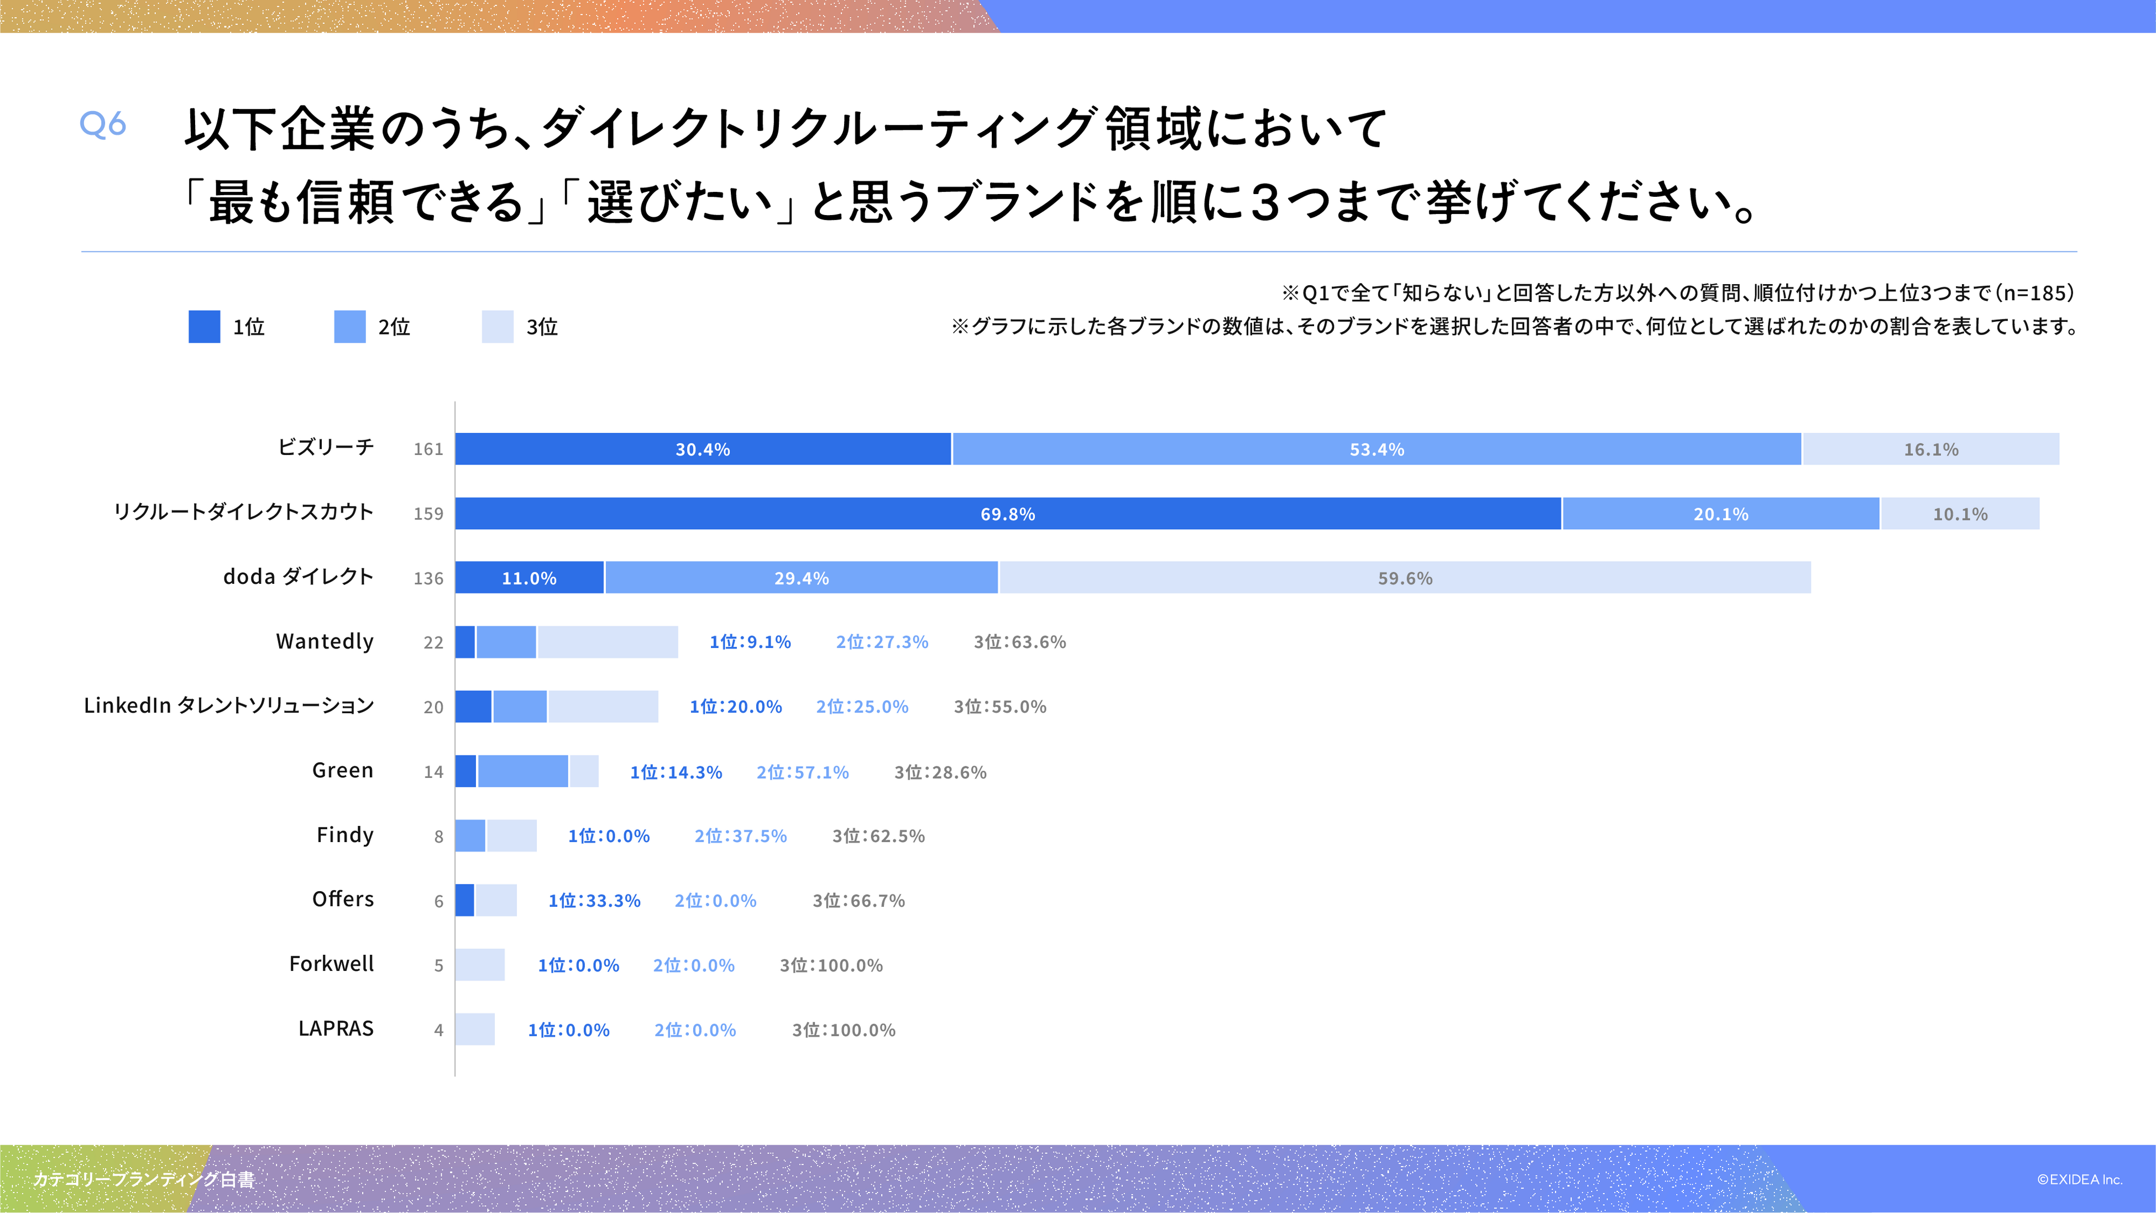Image resolution: width=2156 pixels, height=1213 pixels.
Task: Click the リクルートダイレクトスカウト 69.8% bar segment
Action: (1007, 514)
